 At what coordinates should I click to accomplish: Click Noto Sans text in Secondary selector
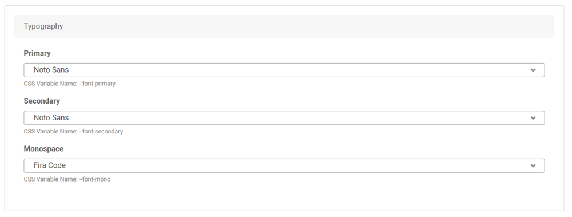pyautogui.click(x=51, y=117)
